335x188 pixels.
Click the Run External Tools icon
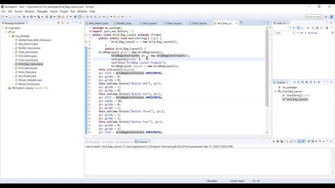pyautogui.click(x=39, y=17)
